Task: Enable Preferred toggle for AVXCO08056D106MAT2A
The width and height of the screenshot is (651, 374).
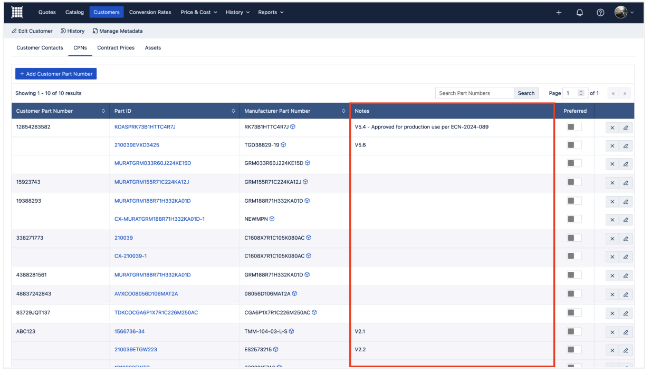Action: [x=574, y=293]
